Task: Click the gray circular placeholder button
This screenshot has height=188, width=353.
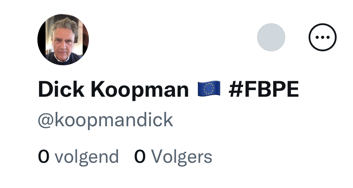Action: tap(271, 37)
